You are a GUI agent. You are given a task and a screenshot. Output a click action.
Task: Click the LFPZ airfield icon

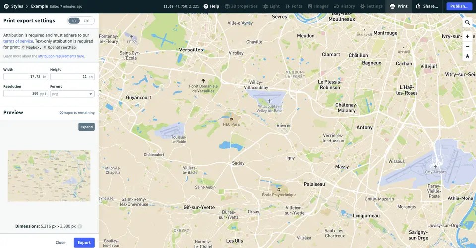132,37
